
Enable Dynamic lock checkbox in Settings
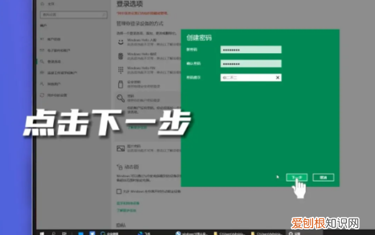point(119,191)
